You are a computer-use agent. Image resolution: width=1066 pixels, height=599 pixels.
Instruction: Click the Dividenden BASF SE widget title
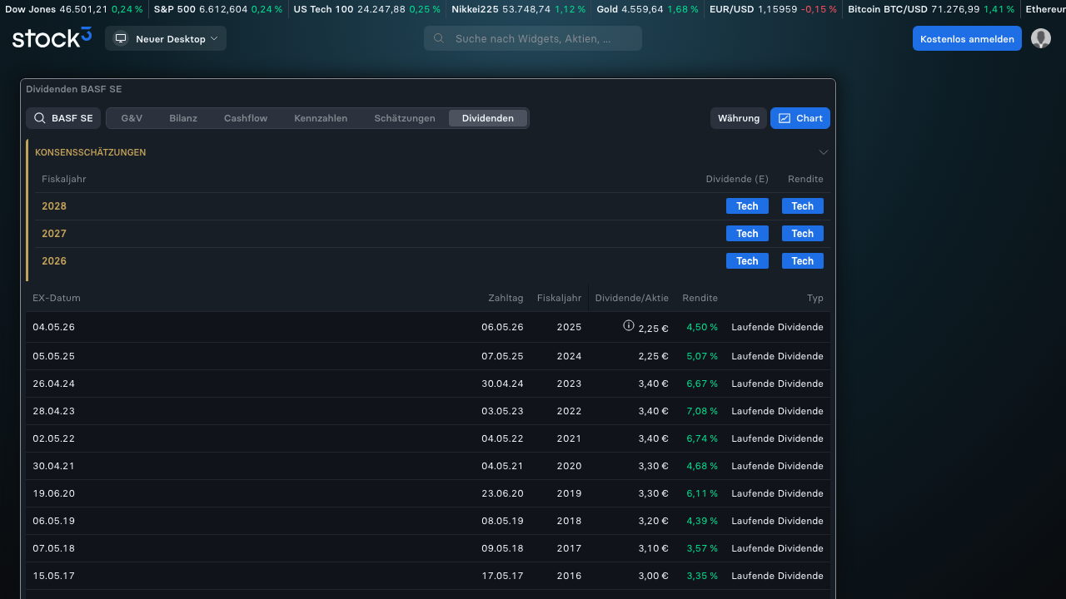pos(74,89)
